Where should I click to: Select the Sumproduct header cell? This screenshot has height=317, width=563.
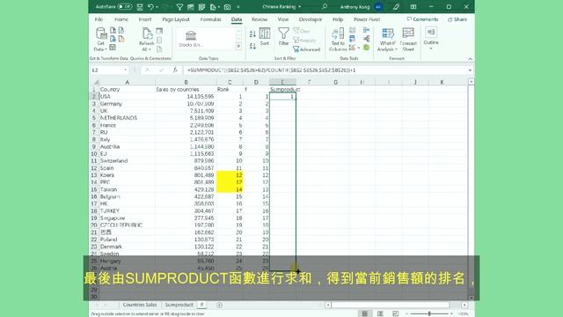(x=283, y=89)
